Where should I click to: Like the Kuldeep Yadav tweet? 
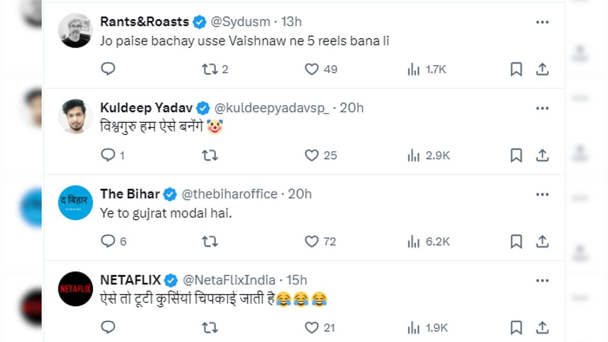pyautogui.click(x=312, y=155)
